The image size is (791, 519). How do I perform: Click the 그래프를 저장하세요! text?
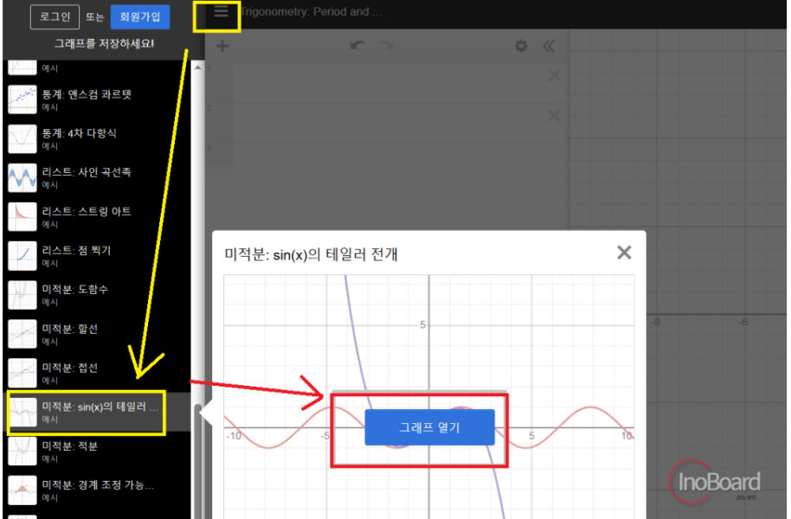point(104,44)
